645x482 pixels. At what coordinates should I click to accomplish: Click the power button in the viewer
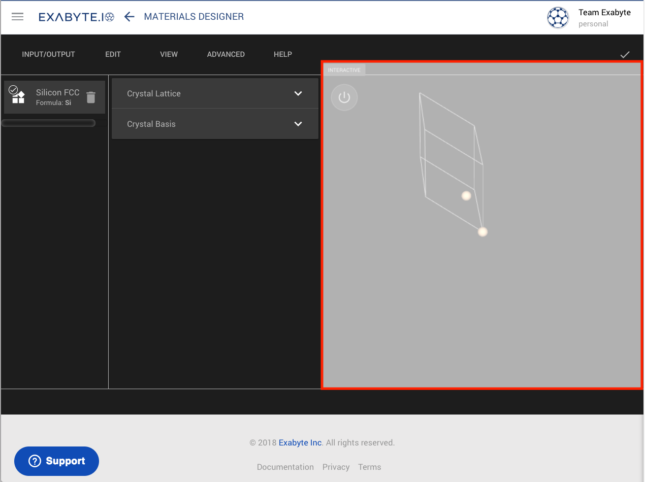click(344, 97)
